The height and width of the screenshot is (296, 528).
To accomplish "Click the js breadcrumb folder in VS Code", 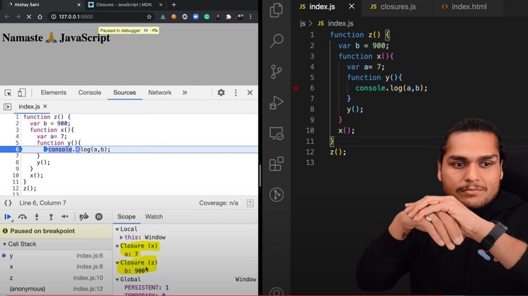I will (x=302, y=24).
